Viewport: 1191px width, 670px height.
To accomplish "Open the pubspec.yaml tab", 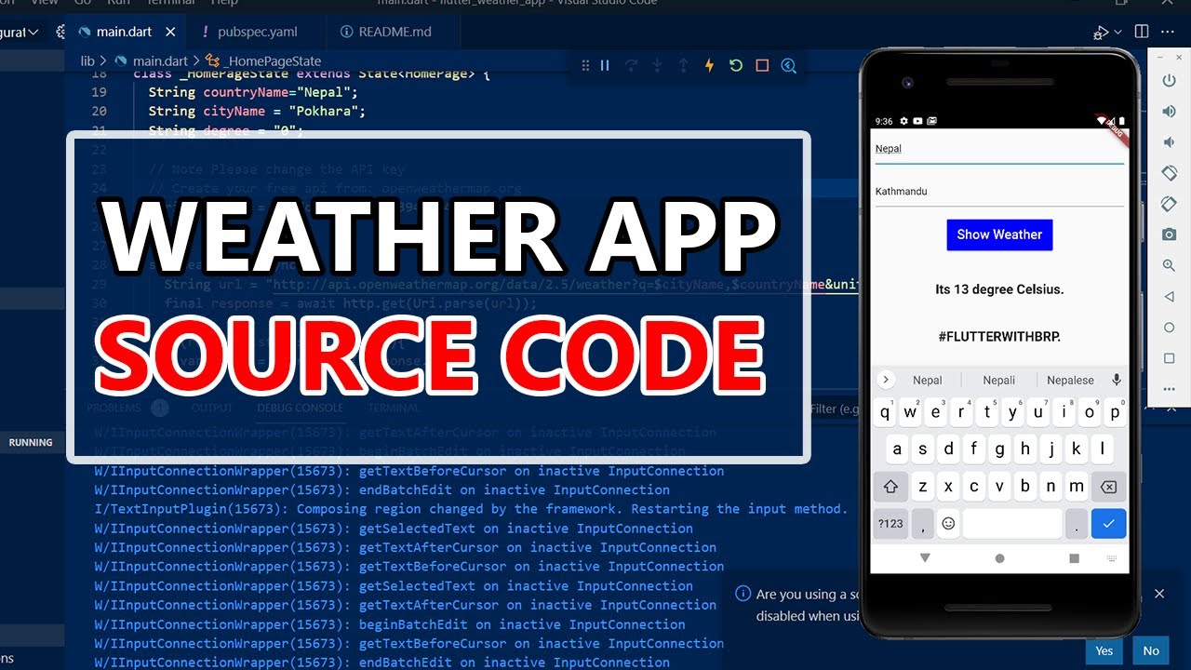I will click(x=258, y=32).
